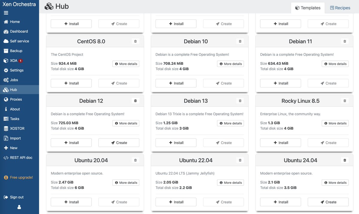Install the Ubuntu 24.04 template

coord(281,202)
